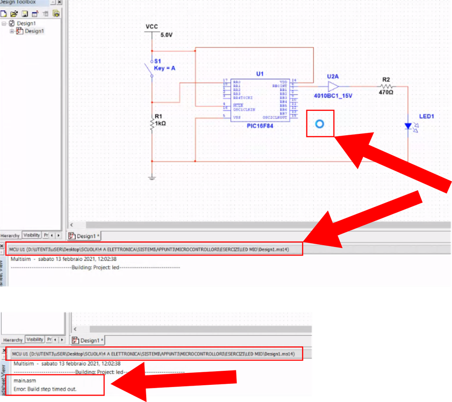Screen dimensions: 452x402
Task: Click the 4010BC1_15V part label
Action: [x=333, y=96]
